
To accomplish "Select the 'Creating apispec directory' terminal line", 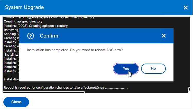I will pyautogui.click(x=23, y=21).
